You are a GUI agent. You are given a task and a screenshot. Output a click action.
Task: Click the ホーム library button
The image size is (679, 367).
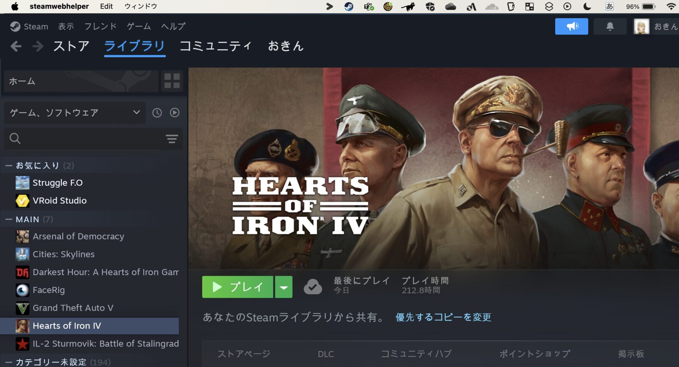[x=81, y=81]
